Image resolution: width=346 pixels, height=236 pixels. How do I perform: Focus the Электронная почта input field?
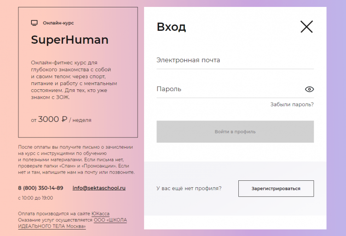point(235,60)
